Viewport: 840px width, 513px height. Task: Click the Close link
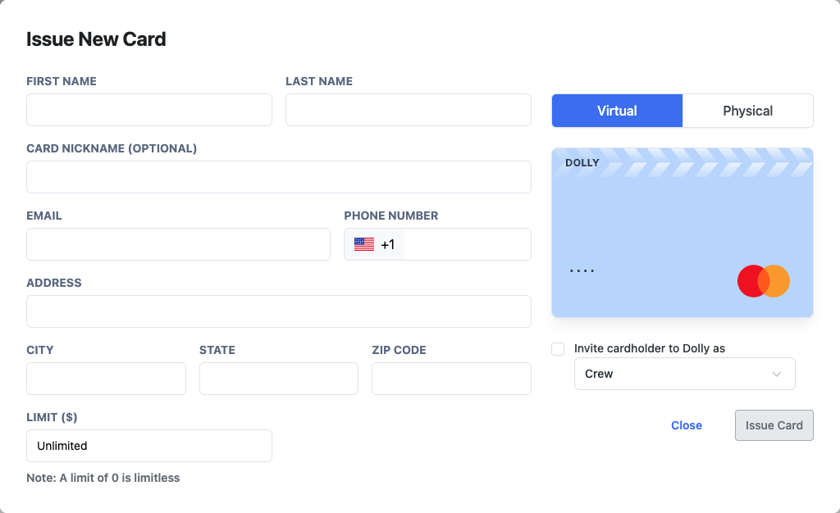click(x=687, y=425)
